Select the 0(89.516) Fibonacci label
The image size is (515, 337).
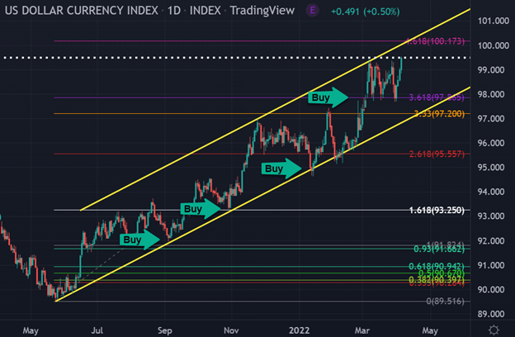point(446,301)
